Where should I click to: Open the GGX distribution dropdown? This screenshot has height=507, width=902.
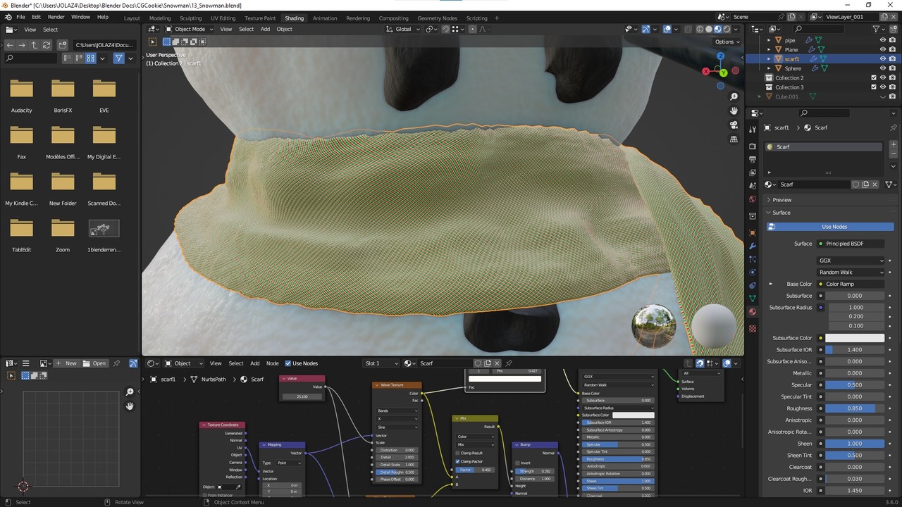tap(851, 261)
